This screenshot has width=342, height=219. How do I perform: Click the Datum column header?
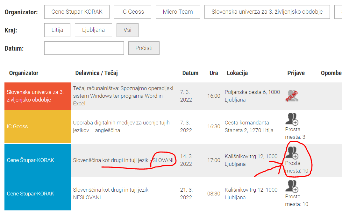click(190, 73)
